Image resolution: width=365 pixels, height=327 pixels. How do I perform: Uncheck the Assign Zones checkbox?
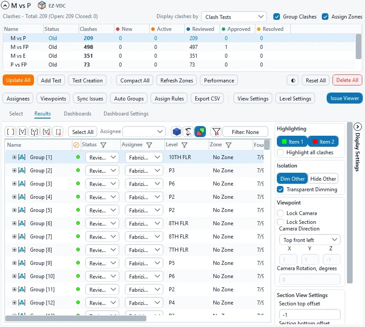pyautogui.click(x=325, y=16)
